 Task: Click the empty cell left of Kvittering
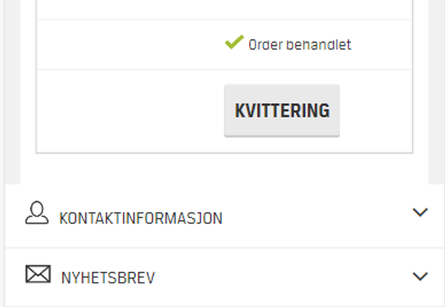click(125, 111)
